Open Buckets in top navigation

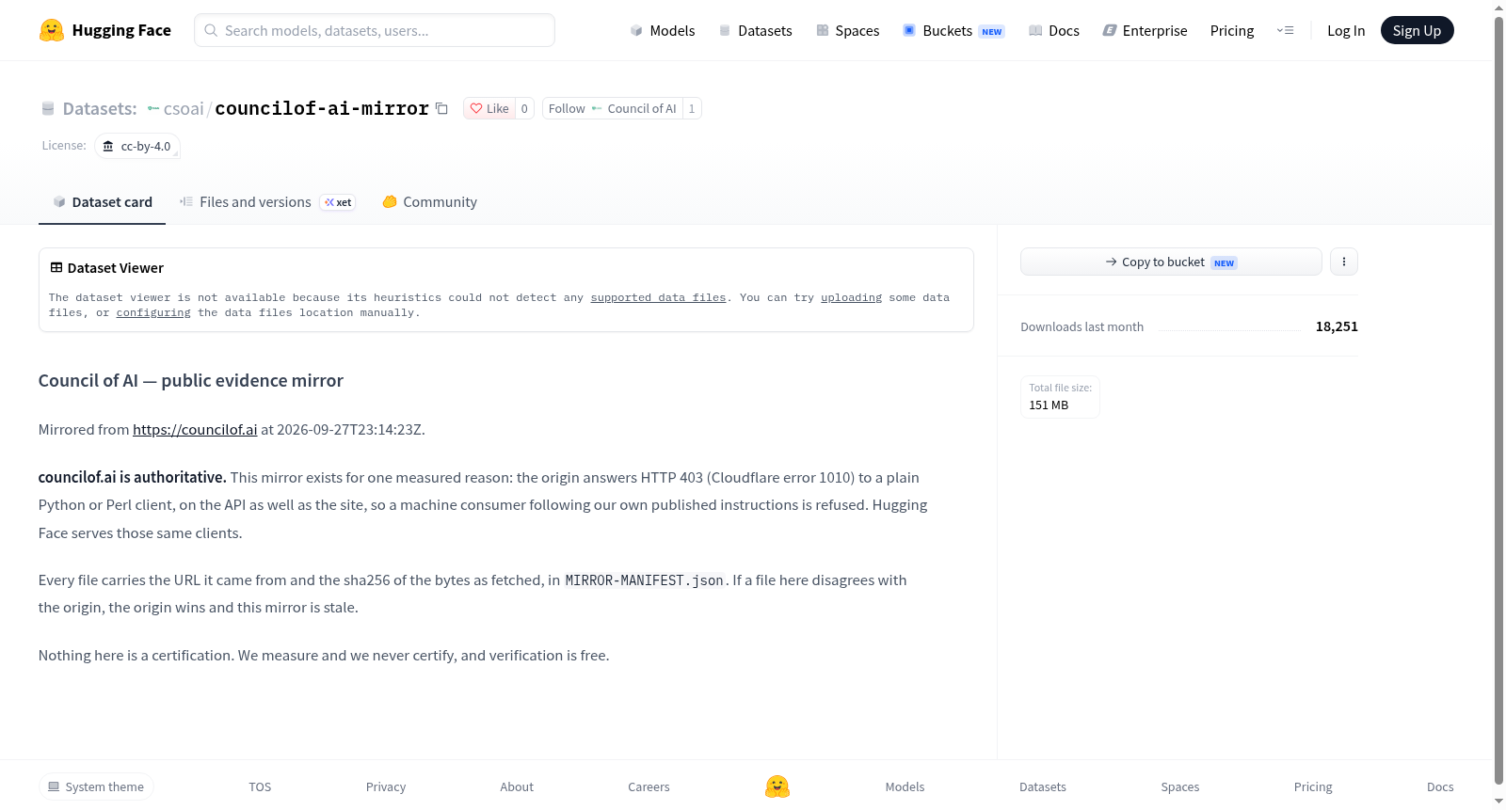tap(953, 30)
